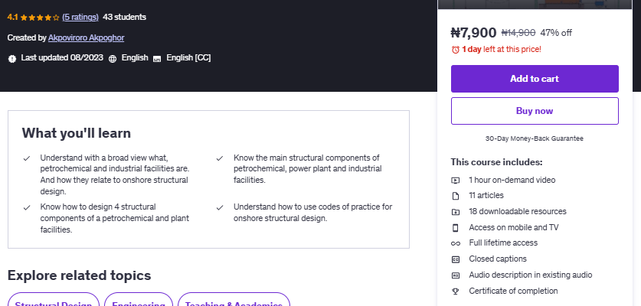This screenshot has height=306, width=641.
Task: Click the mobile access phone icon
Action: click(455, 227)
